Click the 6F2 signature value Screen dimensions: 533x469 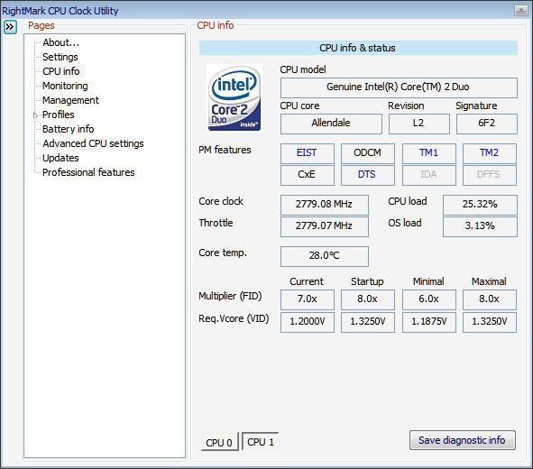(x=487, y=124)
